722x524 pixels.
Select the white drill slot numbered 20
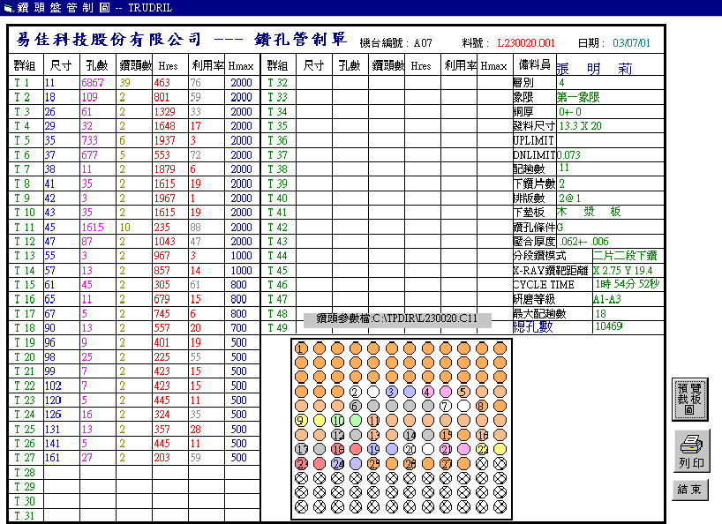tap(410, 449)
